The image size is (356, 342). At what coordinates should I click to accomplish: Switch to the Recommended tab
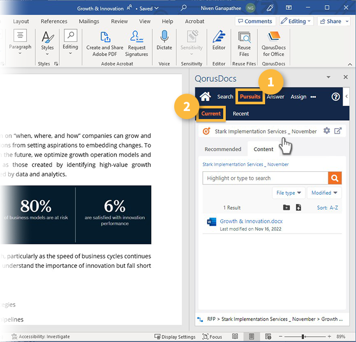tap(223, 149)
